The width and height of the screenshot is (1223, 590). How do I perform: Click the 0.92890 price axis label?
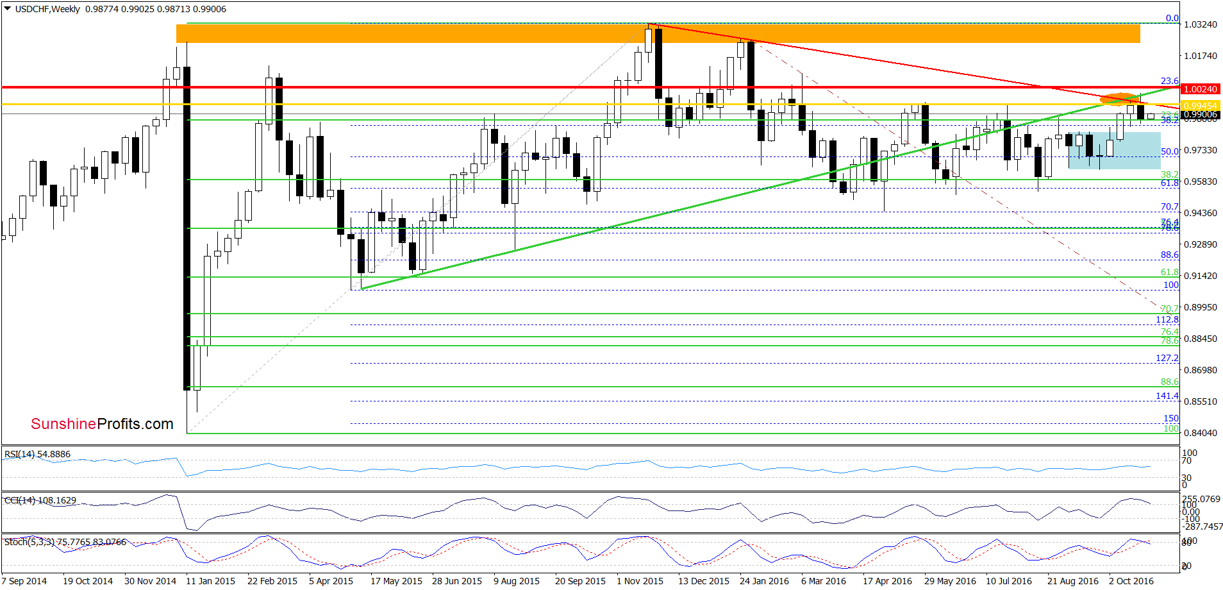[x=1200, y=244]
